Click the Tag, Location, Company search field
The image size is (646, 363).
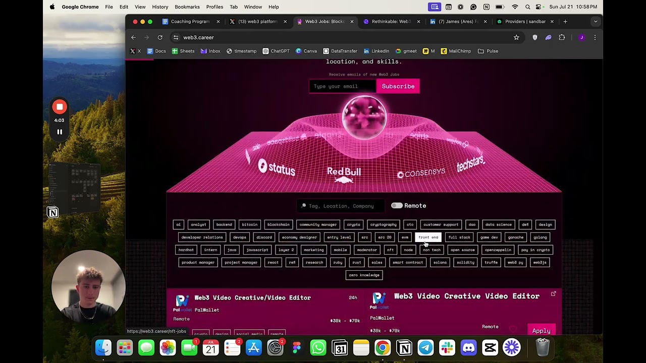click(341, 206)
